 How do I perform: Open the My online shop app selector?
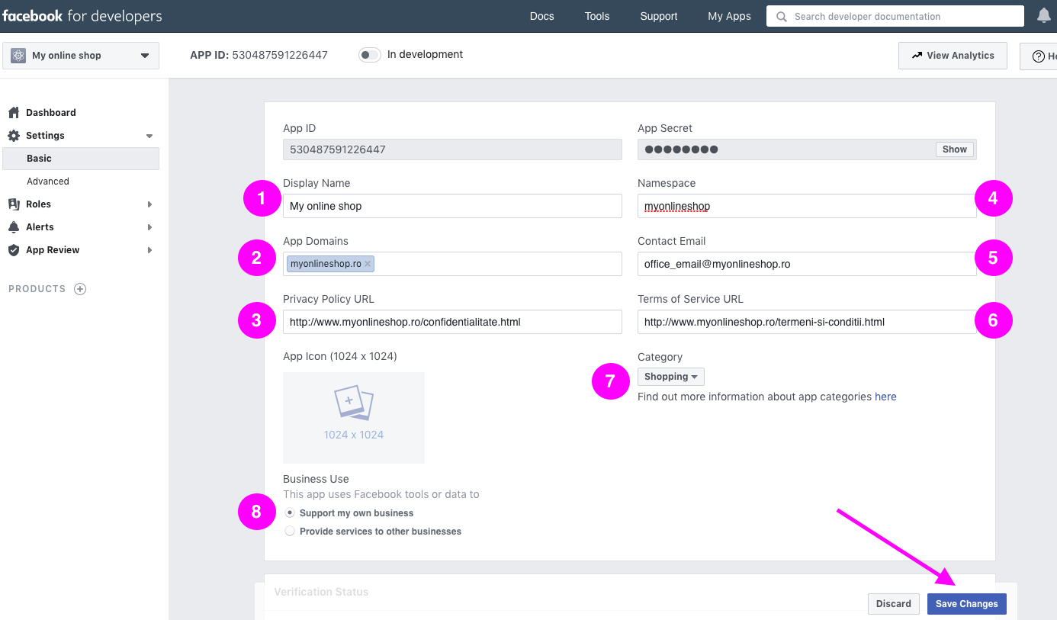click(81, 56)
